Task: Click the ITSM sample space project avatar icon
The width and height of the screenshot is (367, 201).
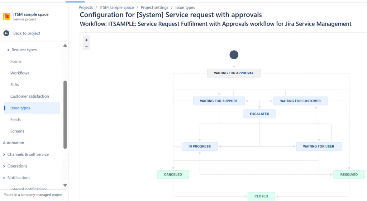Action: (6, 17)
